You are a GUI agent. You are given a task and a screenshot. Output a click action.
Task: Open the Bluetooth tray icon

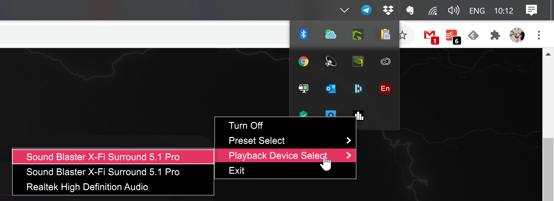[303, 34]
